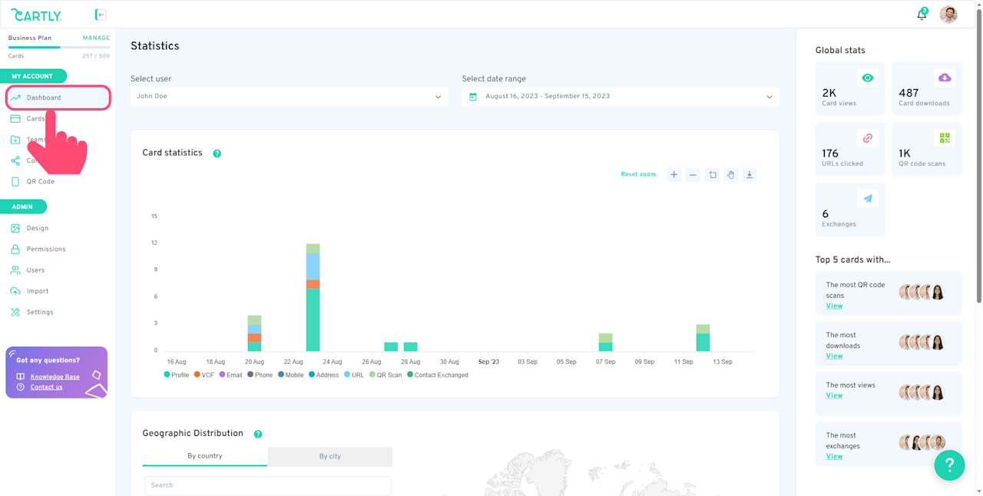Viewport: 983px width, 496px height.
Task: Toggle the VCF series in chart legend
Action: coord(204,375)
